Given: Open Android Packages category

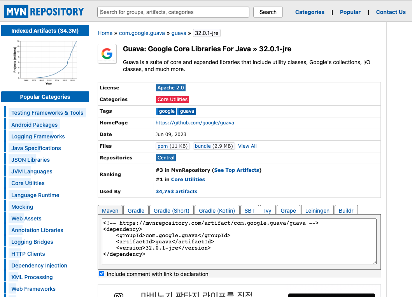Looking at the screenshot, I should click(x=34, y=124).
